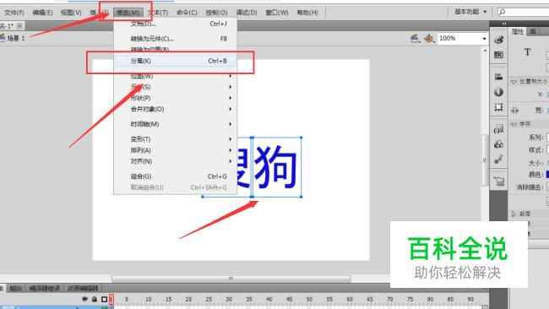Open the 文本(T) menu

tap(158, 13)
